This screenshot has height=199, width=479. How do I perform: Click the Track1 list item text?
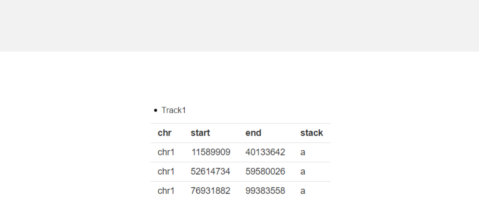174,110
